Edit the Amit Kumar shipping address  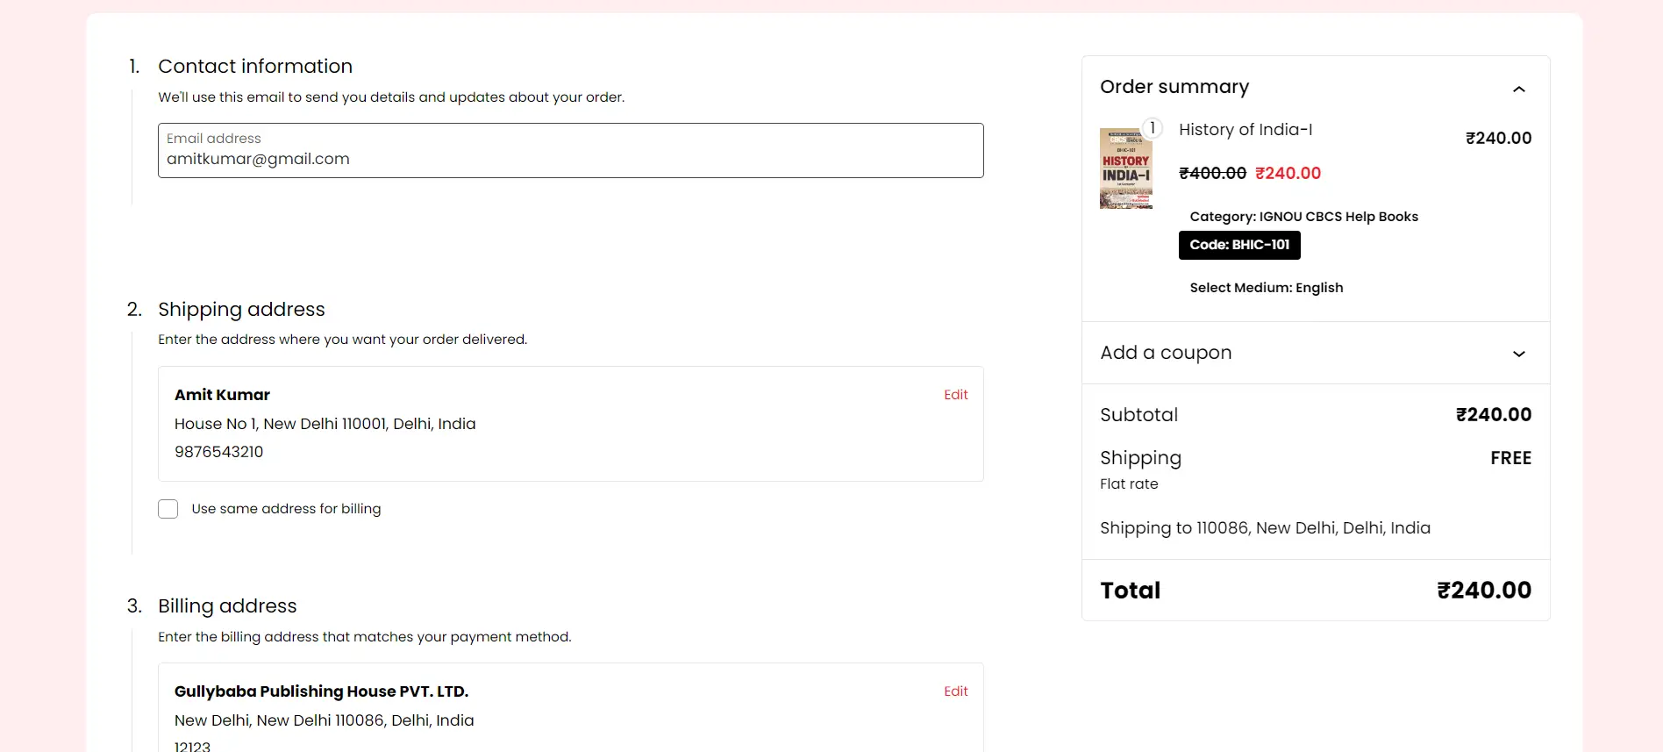956,395
